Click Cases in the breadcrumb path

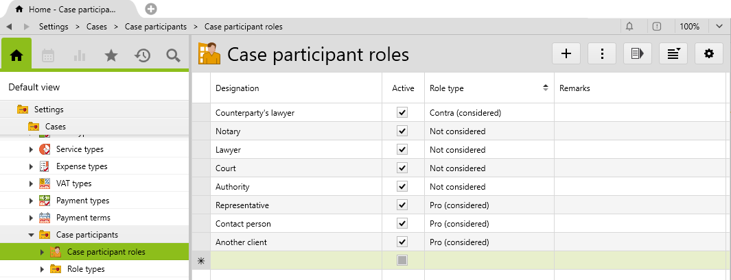point(96,27)
